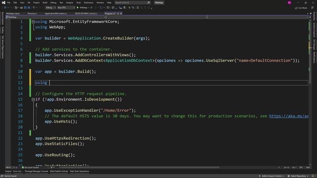Open the Build menu
The image size is (317, 178).
(45, 2)
